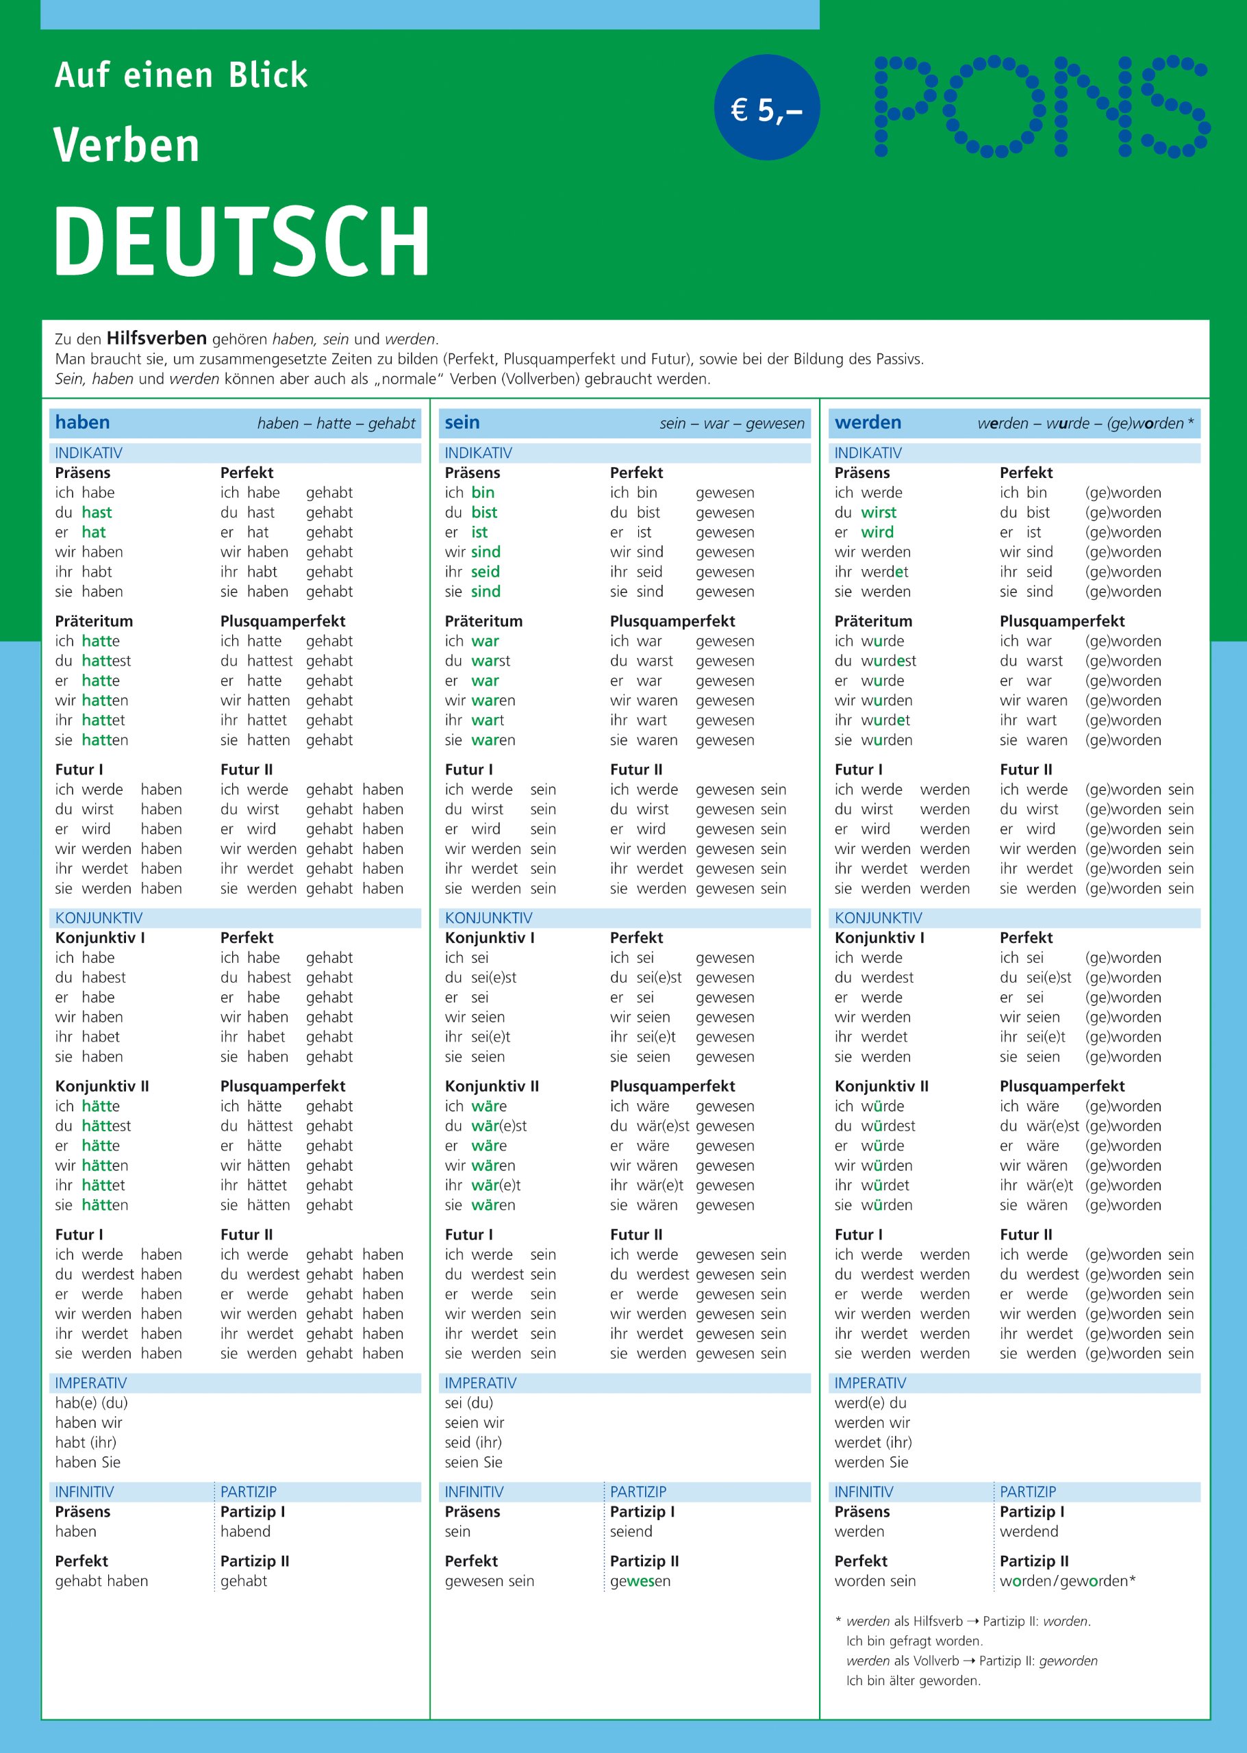Click 'INDIKATIV' bar in the haben column
The image size is (1247, 1753).
pos(235,453)
